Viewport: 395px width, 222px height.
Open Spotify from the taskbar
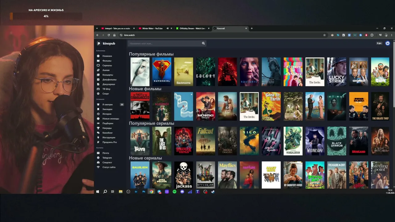coord(174,192)
